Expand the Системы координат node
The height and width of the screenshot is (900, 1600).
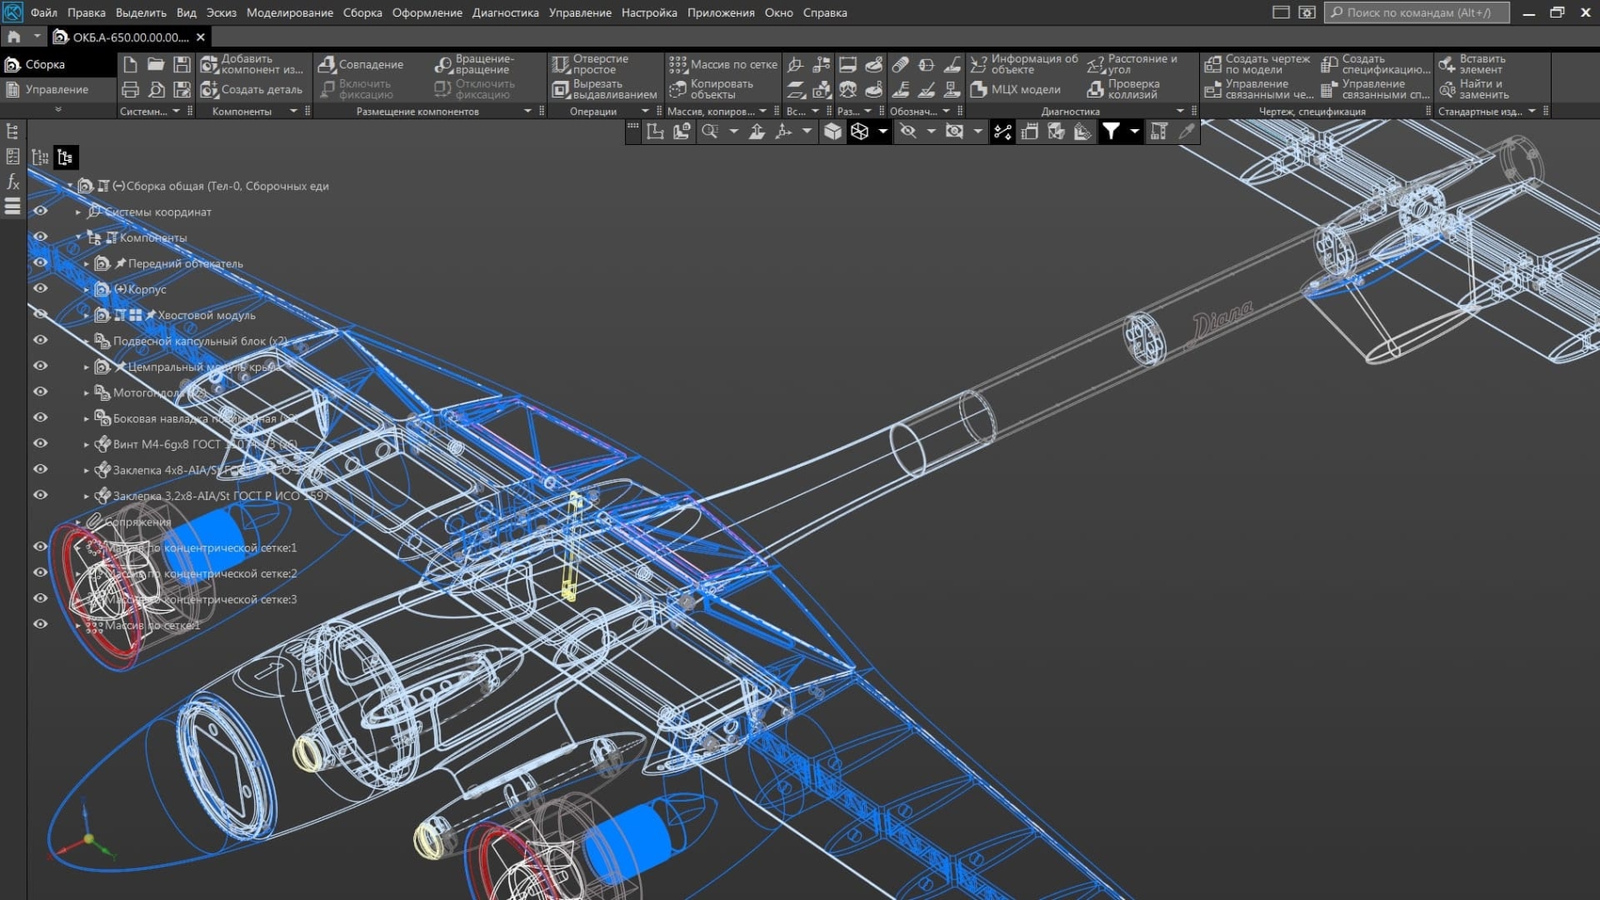(x=78, y=212)
